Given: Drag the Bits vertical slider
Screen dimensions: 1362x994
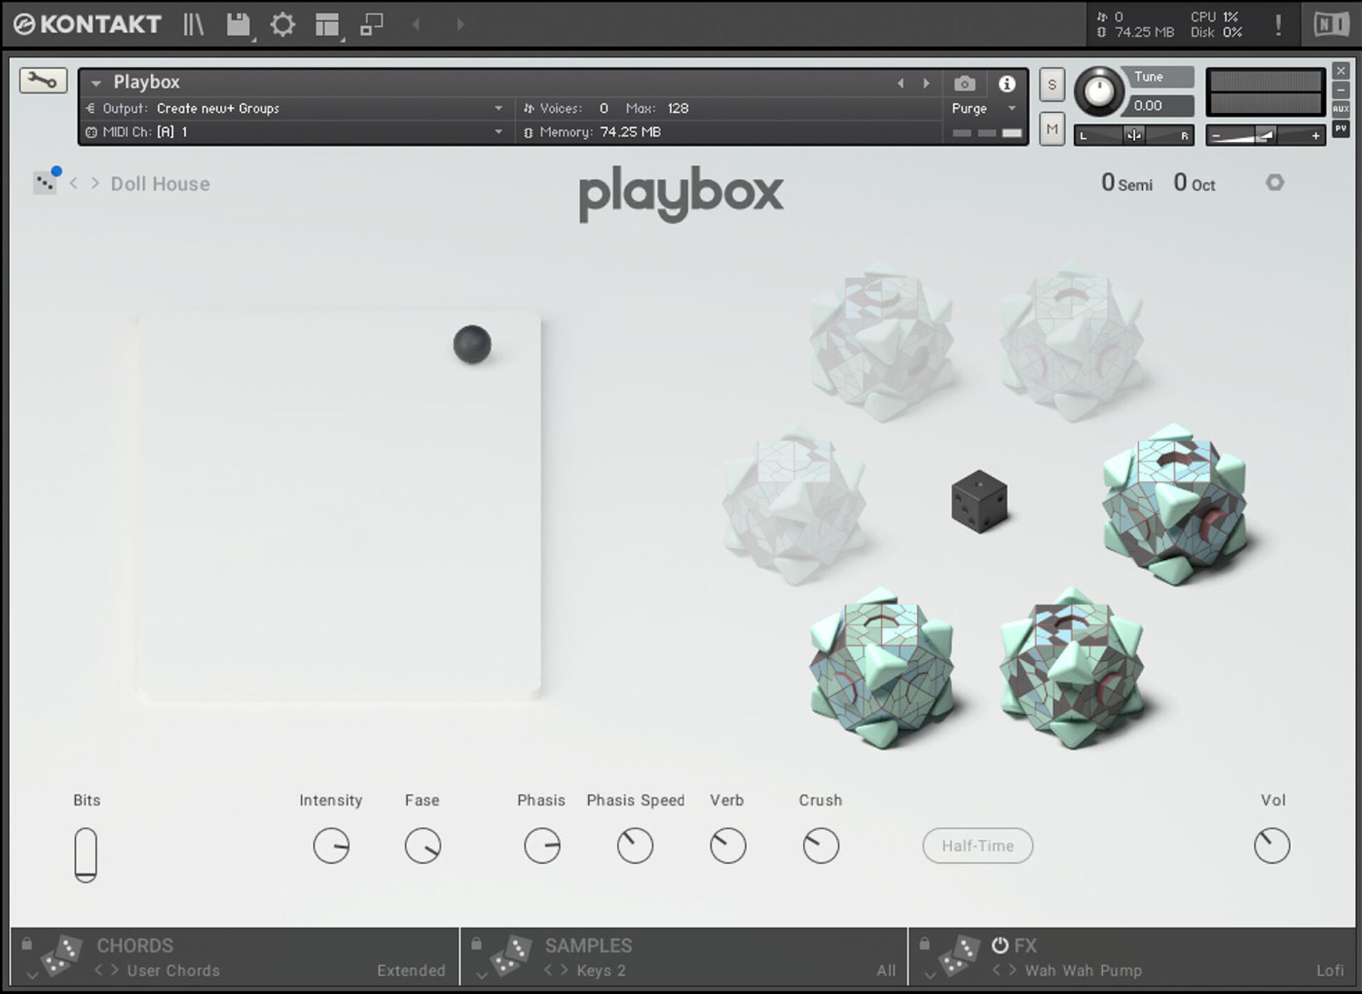Looking at the screenshot, I should [84, 854].
